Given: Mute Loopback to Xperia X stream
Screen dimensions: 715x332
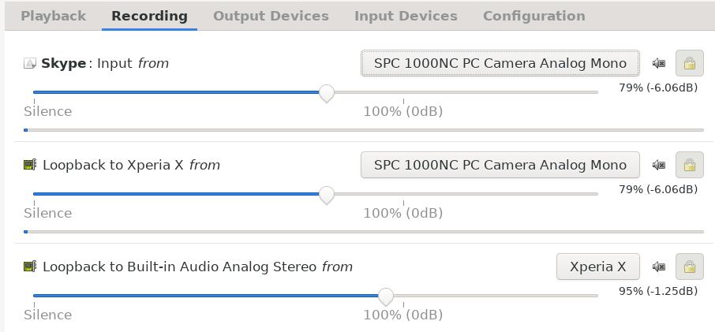Looking at the screenshot, I should tap(658, 165).
